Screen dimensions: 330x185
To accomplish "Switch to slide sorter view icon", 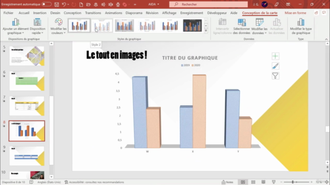I will coord(253,182).
